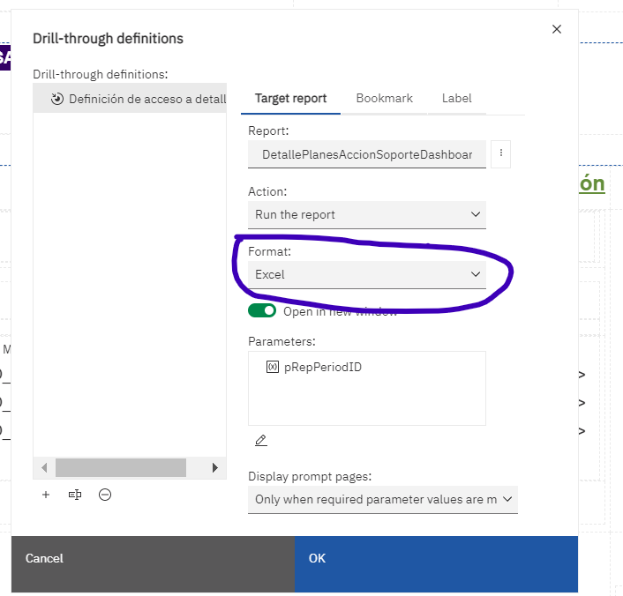Select 'Definición de acceso a detall' definition

pyautogui.click(x=130, y=99)
